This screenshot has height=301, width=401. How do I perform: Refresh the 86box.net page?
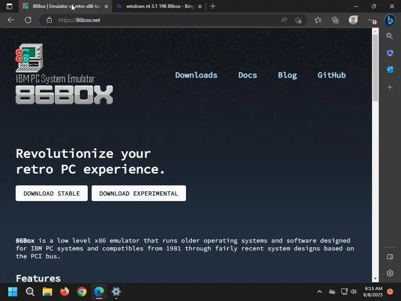28,20
